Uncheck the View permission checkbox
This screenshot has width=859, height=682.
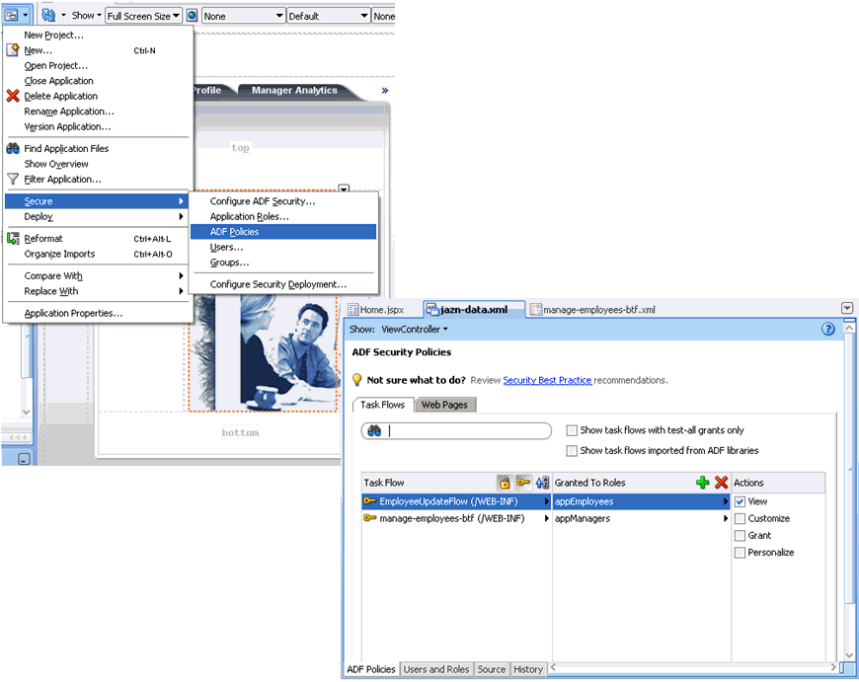tap(740, 500)
